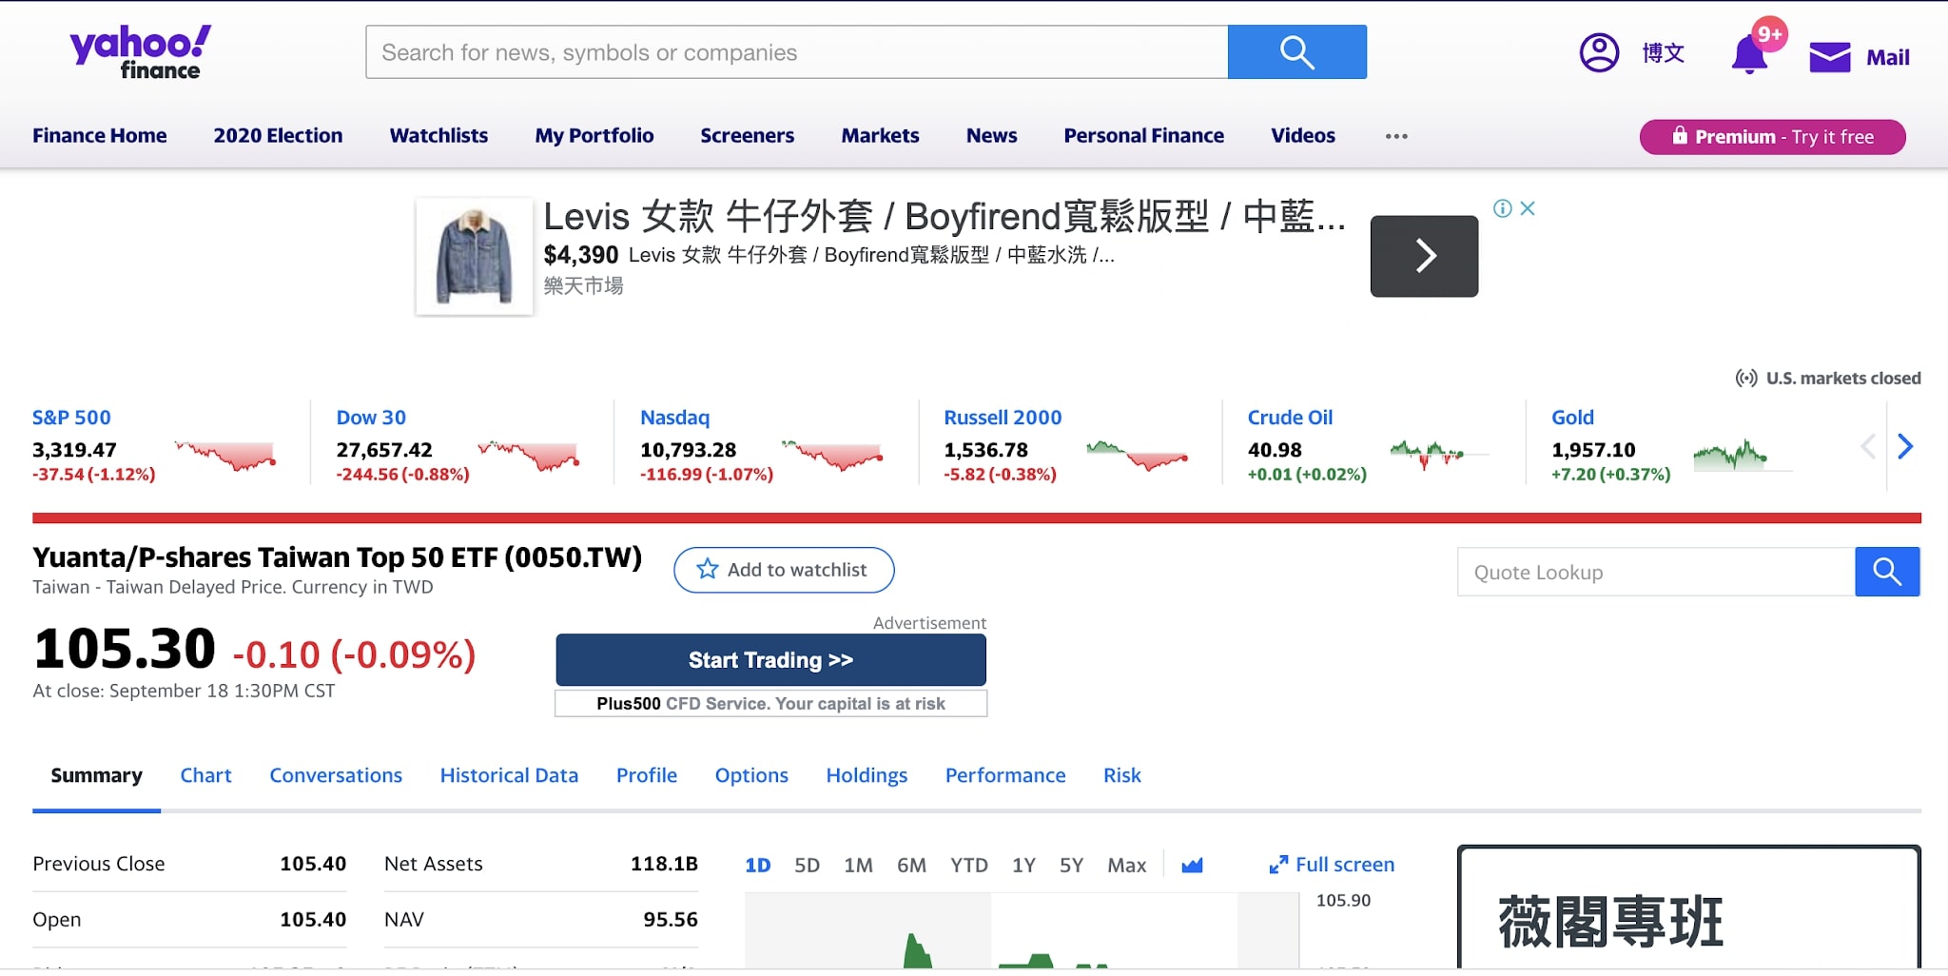Close the Levis advertisement
This screenshot has width=1948, height=976.
click(1528, 208)
